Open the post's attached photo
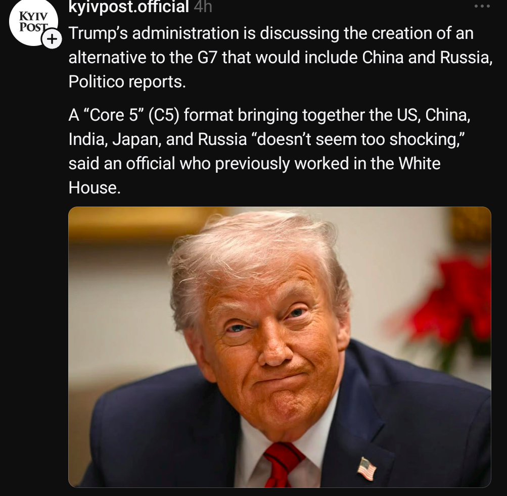This screenshot has height=496, width=507. 280,346
